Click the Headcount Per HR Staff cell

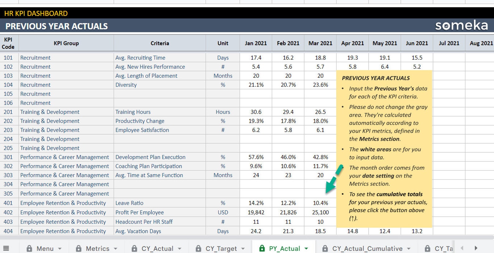[x=160, y=222]
